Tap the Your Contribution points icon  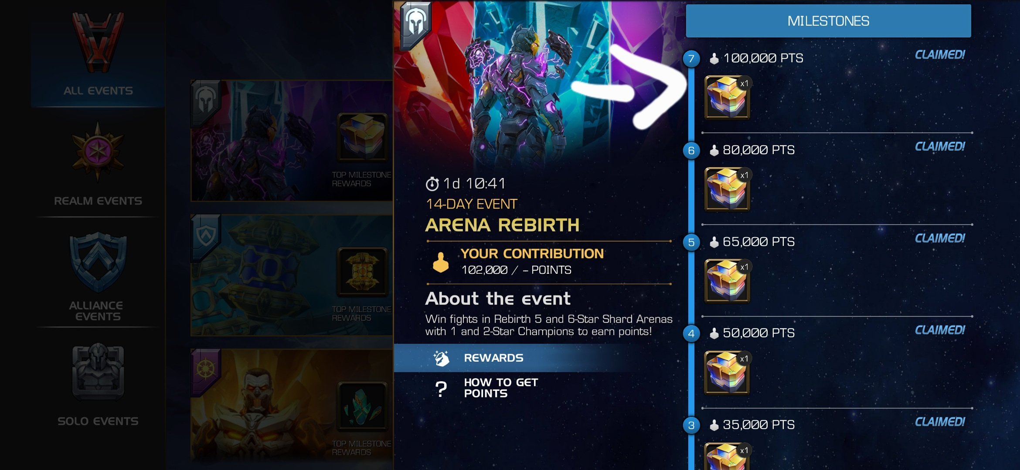coord(441,262)
